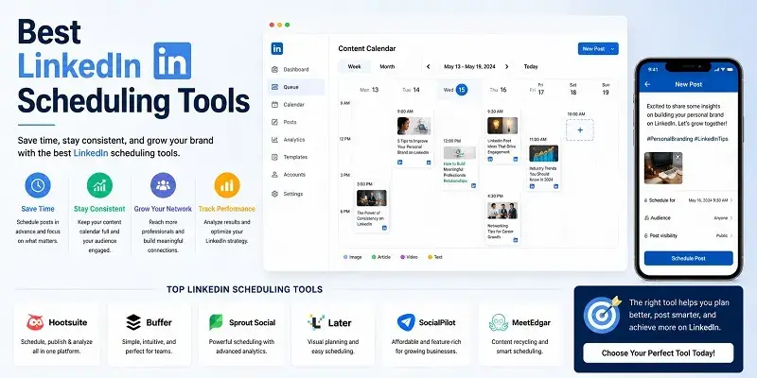Click the Buffer stacked layers logo
This screenshot has width=757, height=378.
pyautogui.click(x=133, y=322)
